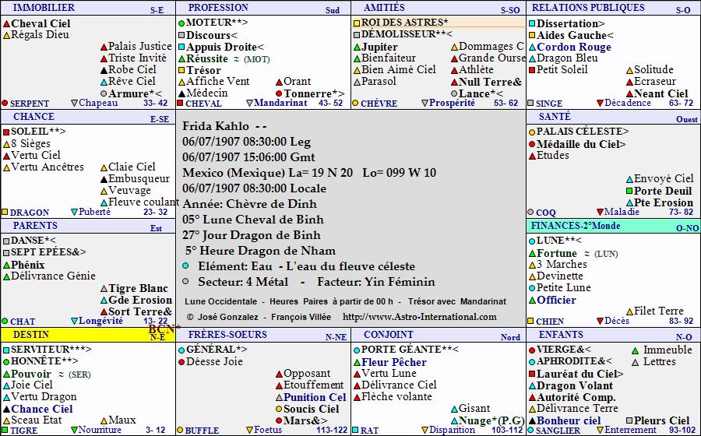Click the green circle beside MOTEUR
This screenshot has height=436, width=701.
181,23
